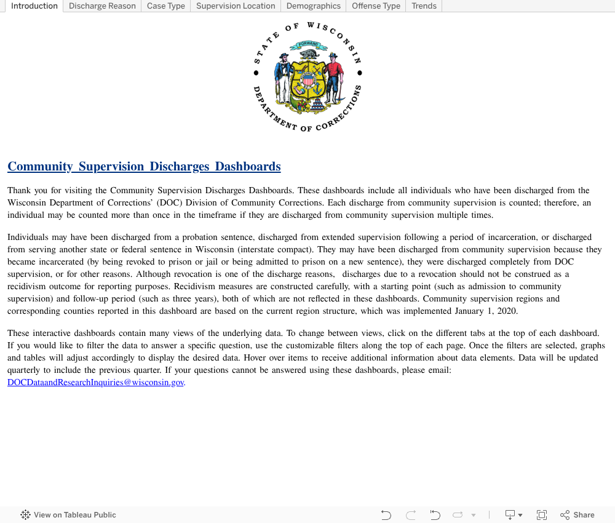The image size is (615, 523).
Task: Enter full screen mode
Action: click(542, 515)
